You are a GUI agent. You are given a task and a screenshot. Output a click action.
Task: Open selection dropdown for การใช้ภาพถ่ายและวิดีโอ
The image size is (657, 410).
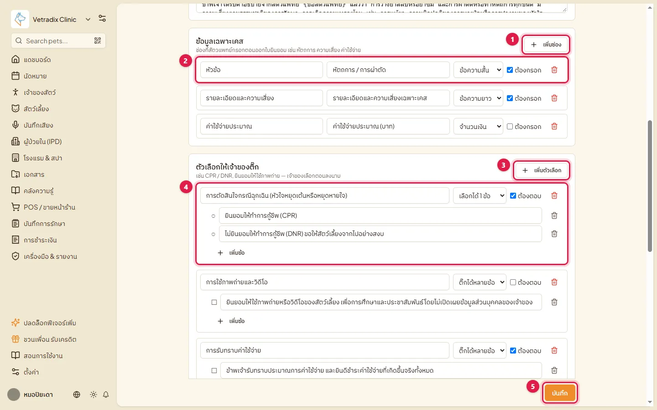click(480, 282)
